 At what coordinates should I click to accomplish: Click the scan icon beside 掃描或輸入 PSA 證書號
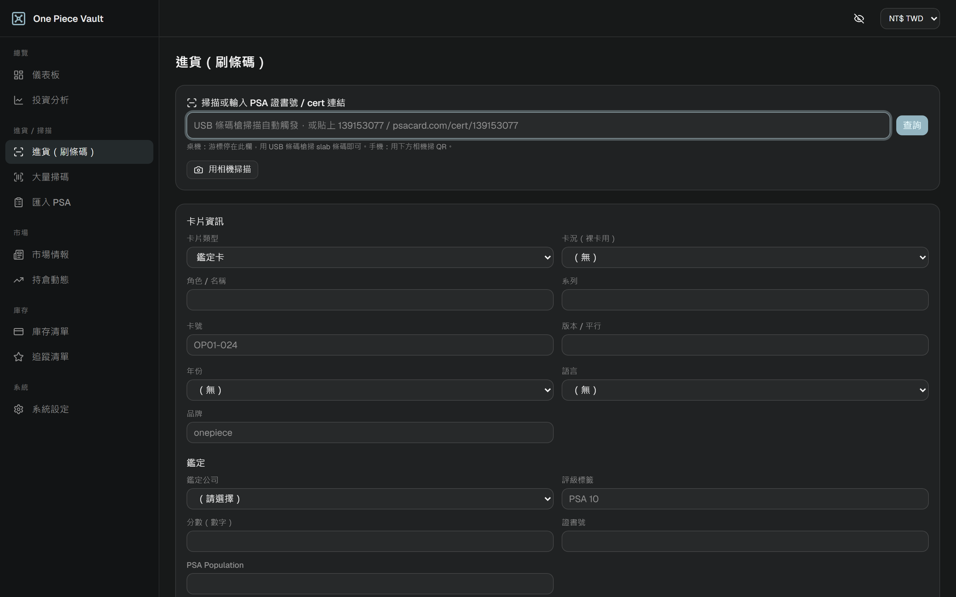coord(192,103)
